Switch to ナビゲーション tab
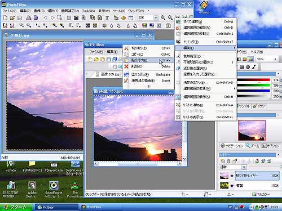282x211 pixels. (x=232, y=146)
